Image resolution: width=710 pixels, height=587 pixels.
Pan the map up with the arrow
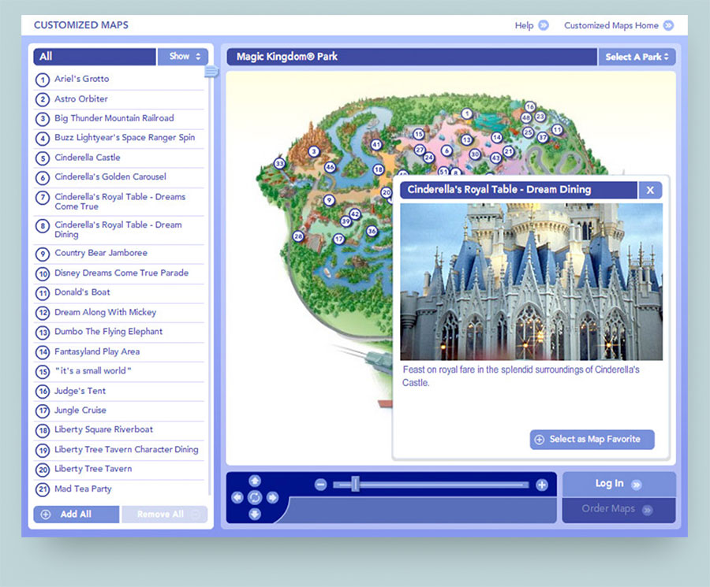[255, 481]
